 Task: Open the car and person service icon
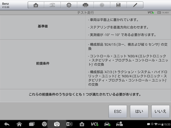tap(119, 124)
